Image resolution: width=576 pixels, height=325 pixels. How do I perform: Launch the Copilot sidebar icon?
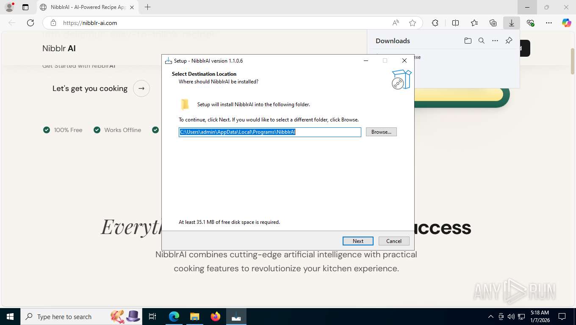(567, 23)
